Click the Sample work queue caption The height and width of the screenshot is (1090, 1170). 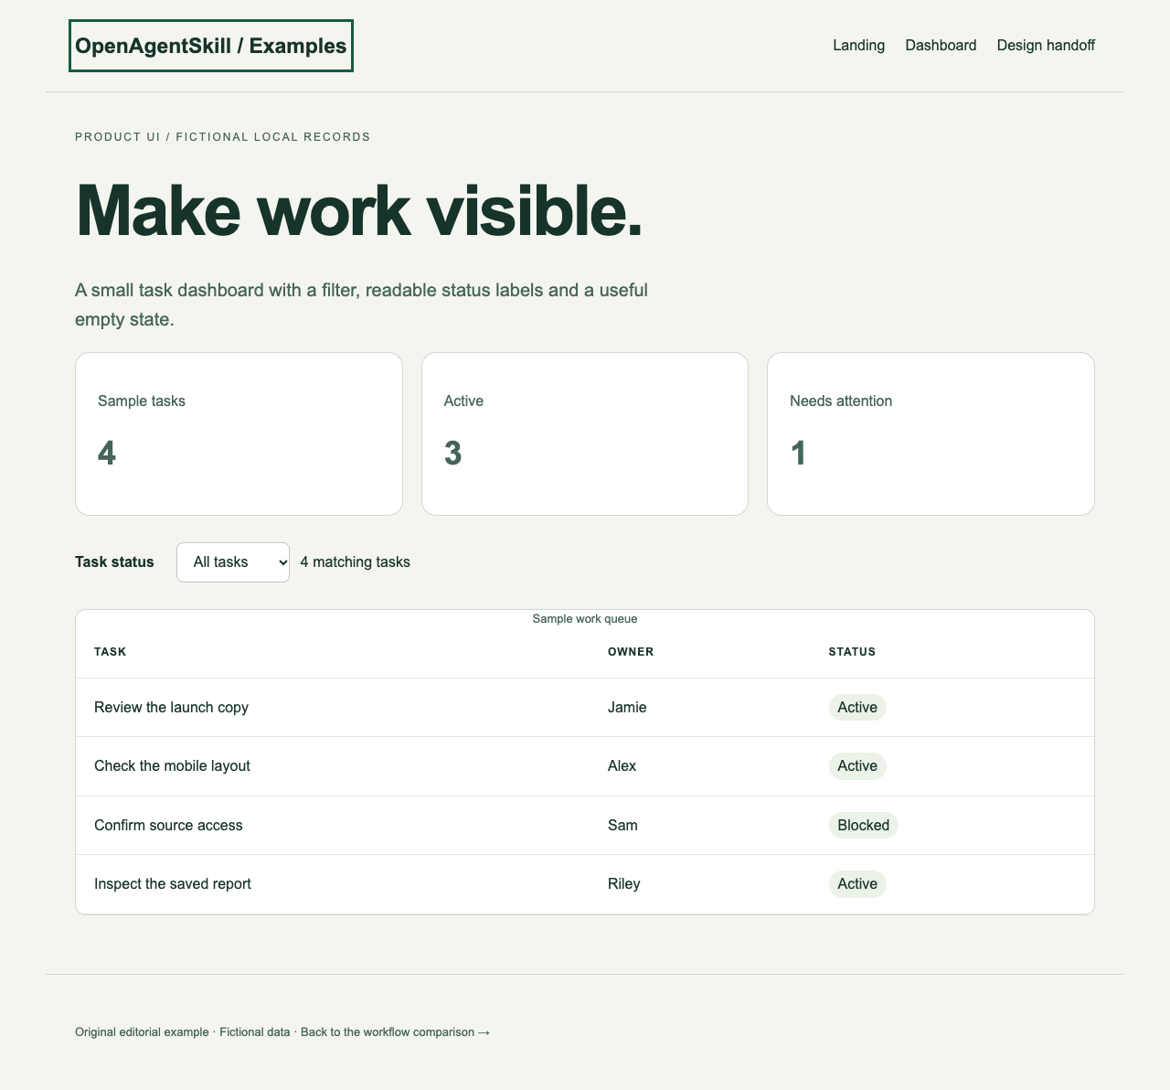(585, 619)
